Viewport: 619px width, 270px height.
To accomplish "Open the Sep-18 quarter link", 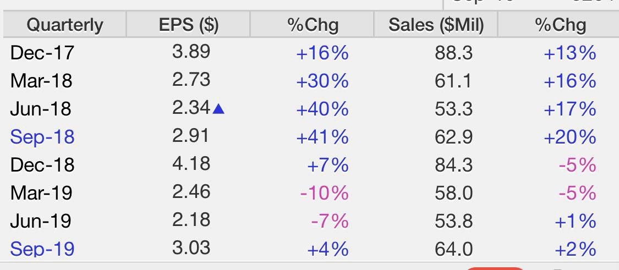I will tap(42, 137).
